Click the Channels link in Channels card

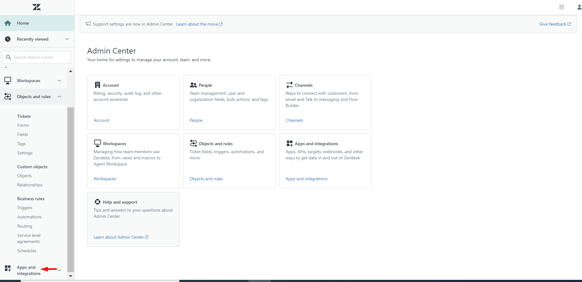[x=294, y=120]
